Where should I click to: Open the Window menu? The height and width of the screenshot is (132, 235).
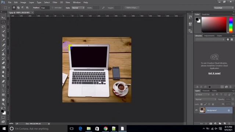[x=77, y=3]
